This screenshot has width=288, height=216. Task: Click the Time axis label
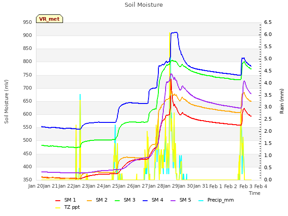[255, 193]
